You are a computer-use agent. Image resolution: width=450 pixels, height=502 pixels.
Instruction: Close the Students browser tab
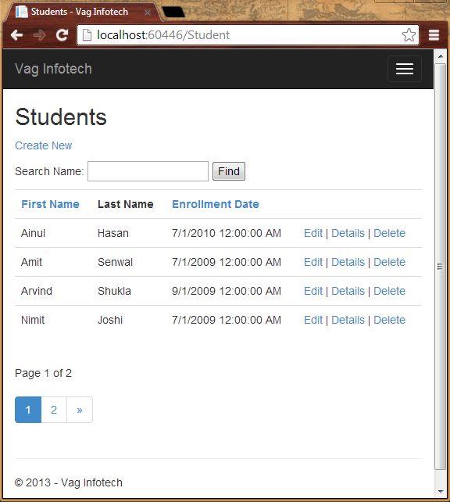(147, 13)
